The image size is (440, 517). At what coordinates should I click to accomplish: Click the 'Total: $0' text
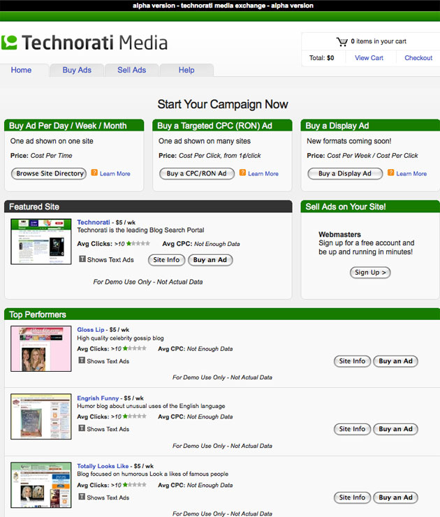(x=321, y=58)
